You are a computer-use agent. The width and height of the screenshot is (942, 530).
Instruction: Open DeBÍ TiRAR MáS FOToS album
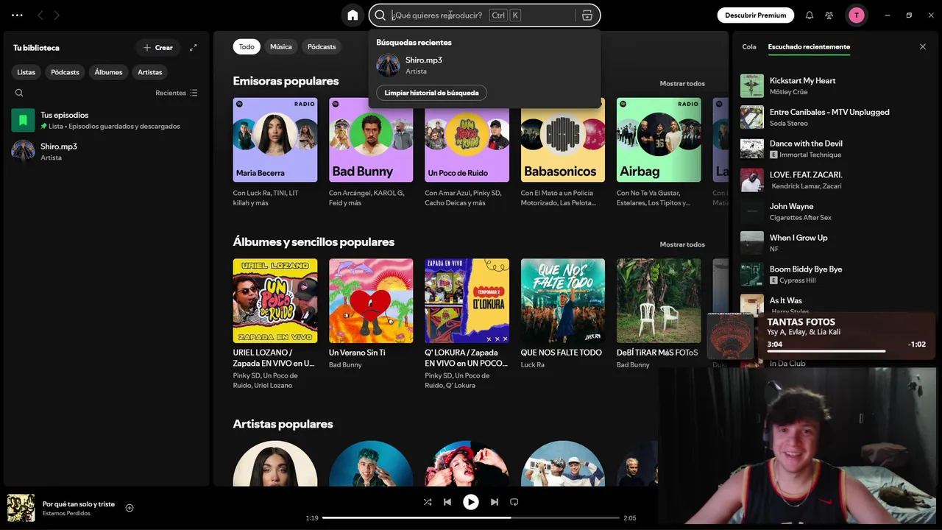click(659, 314)
